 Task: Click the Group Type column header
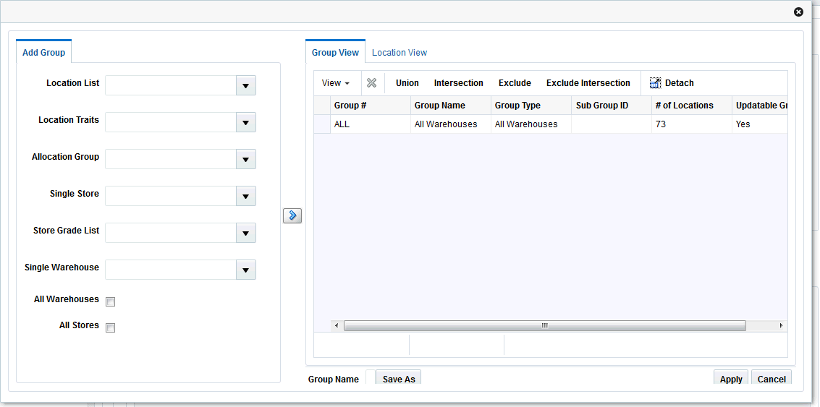click(531, 106)
